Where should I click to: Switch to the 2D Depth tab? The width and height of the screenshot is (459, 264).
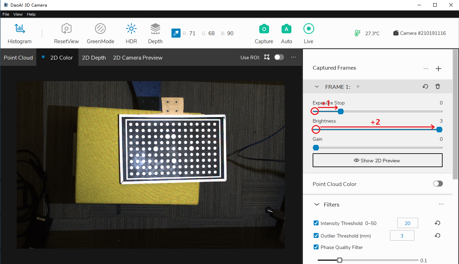94,58
